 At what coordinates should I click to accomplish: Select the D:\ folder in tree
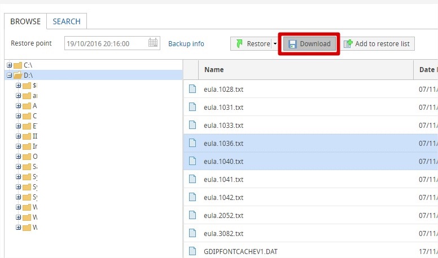click(x=28, y=75)
